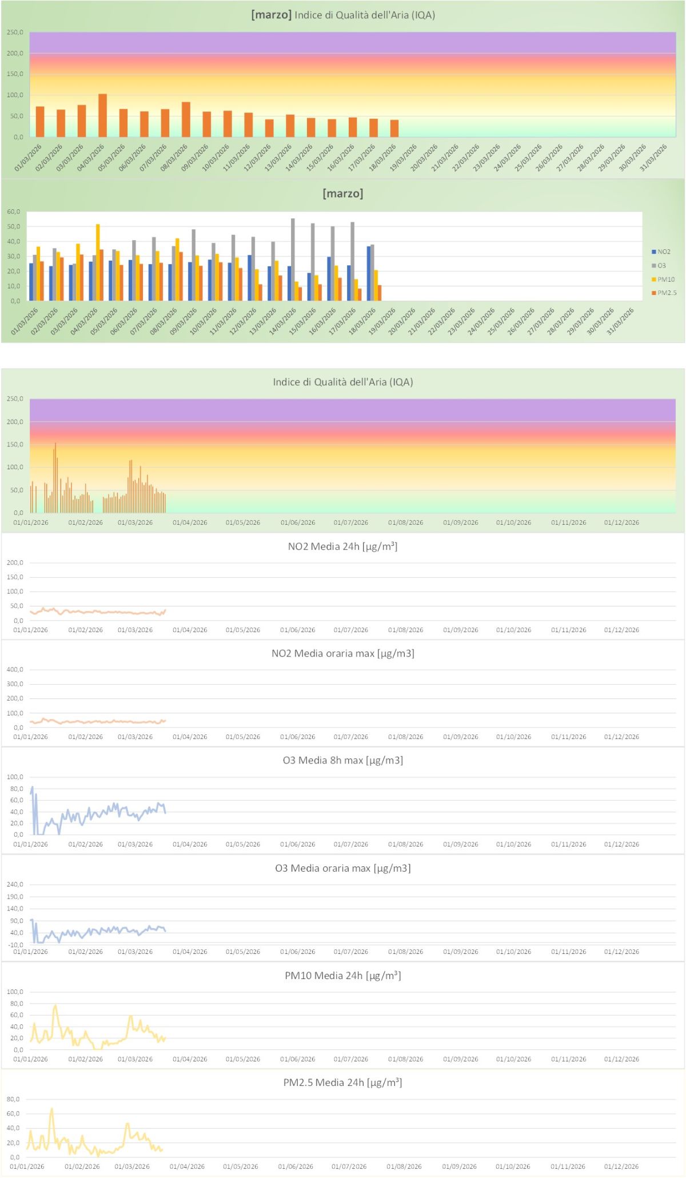Select the 01/06/2026 label under PM10 chart
Screen dimensions: 686x1178
297,1059
